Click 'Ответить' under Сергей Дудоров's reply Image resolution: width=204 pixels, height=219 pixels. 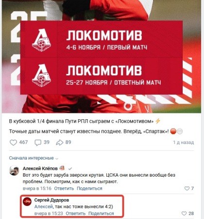[76, 214]
